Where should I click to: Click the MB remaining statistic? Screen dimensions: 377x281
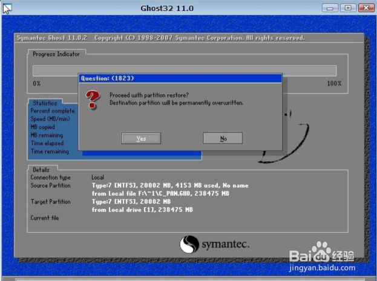pyautogui.click(x=47, y=135)
